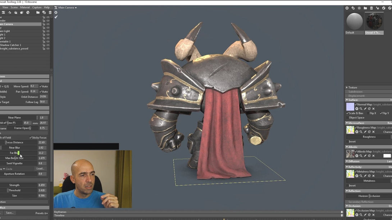Collapse the Diffusion section
The image size is (392, 220).
coord(347,162)
